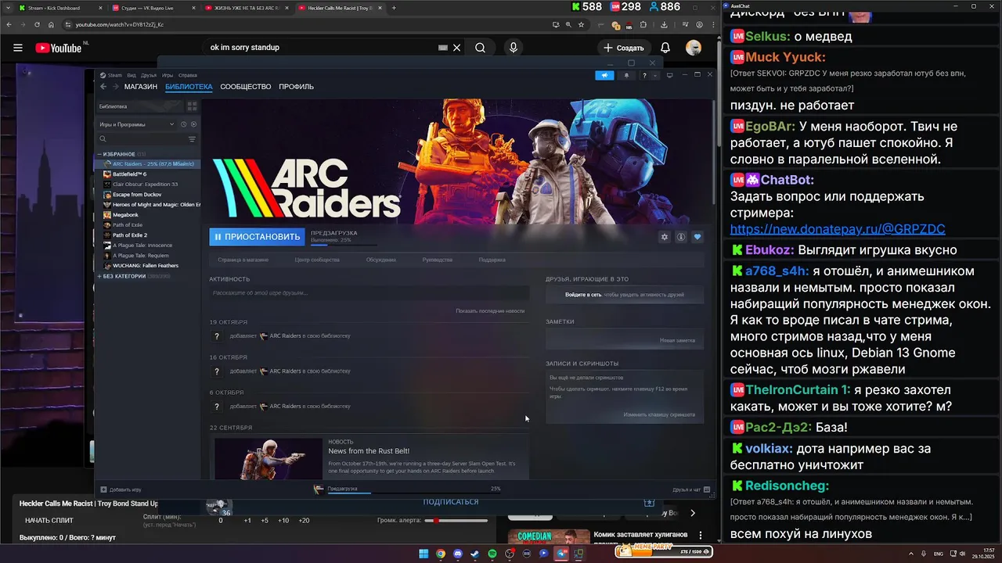Open advanced library filter options icon
The height and width of the screenshot is (563, 1002).
pyautogui.click(x=193, y=139)
